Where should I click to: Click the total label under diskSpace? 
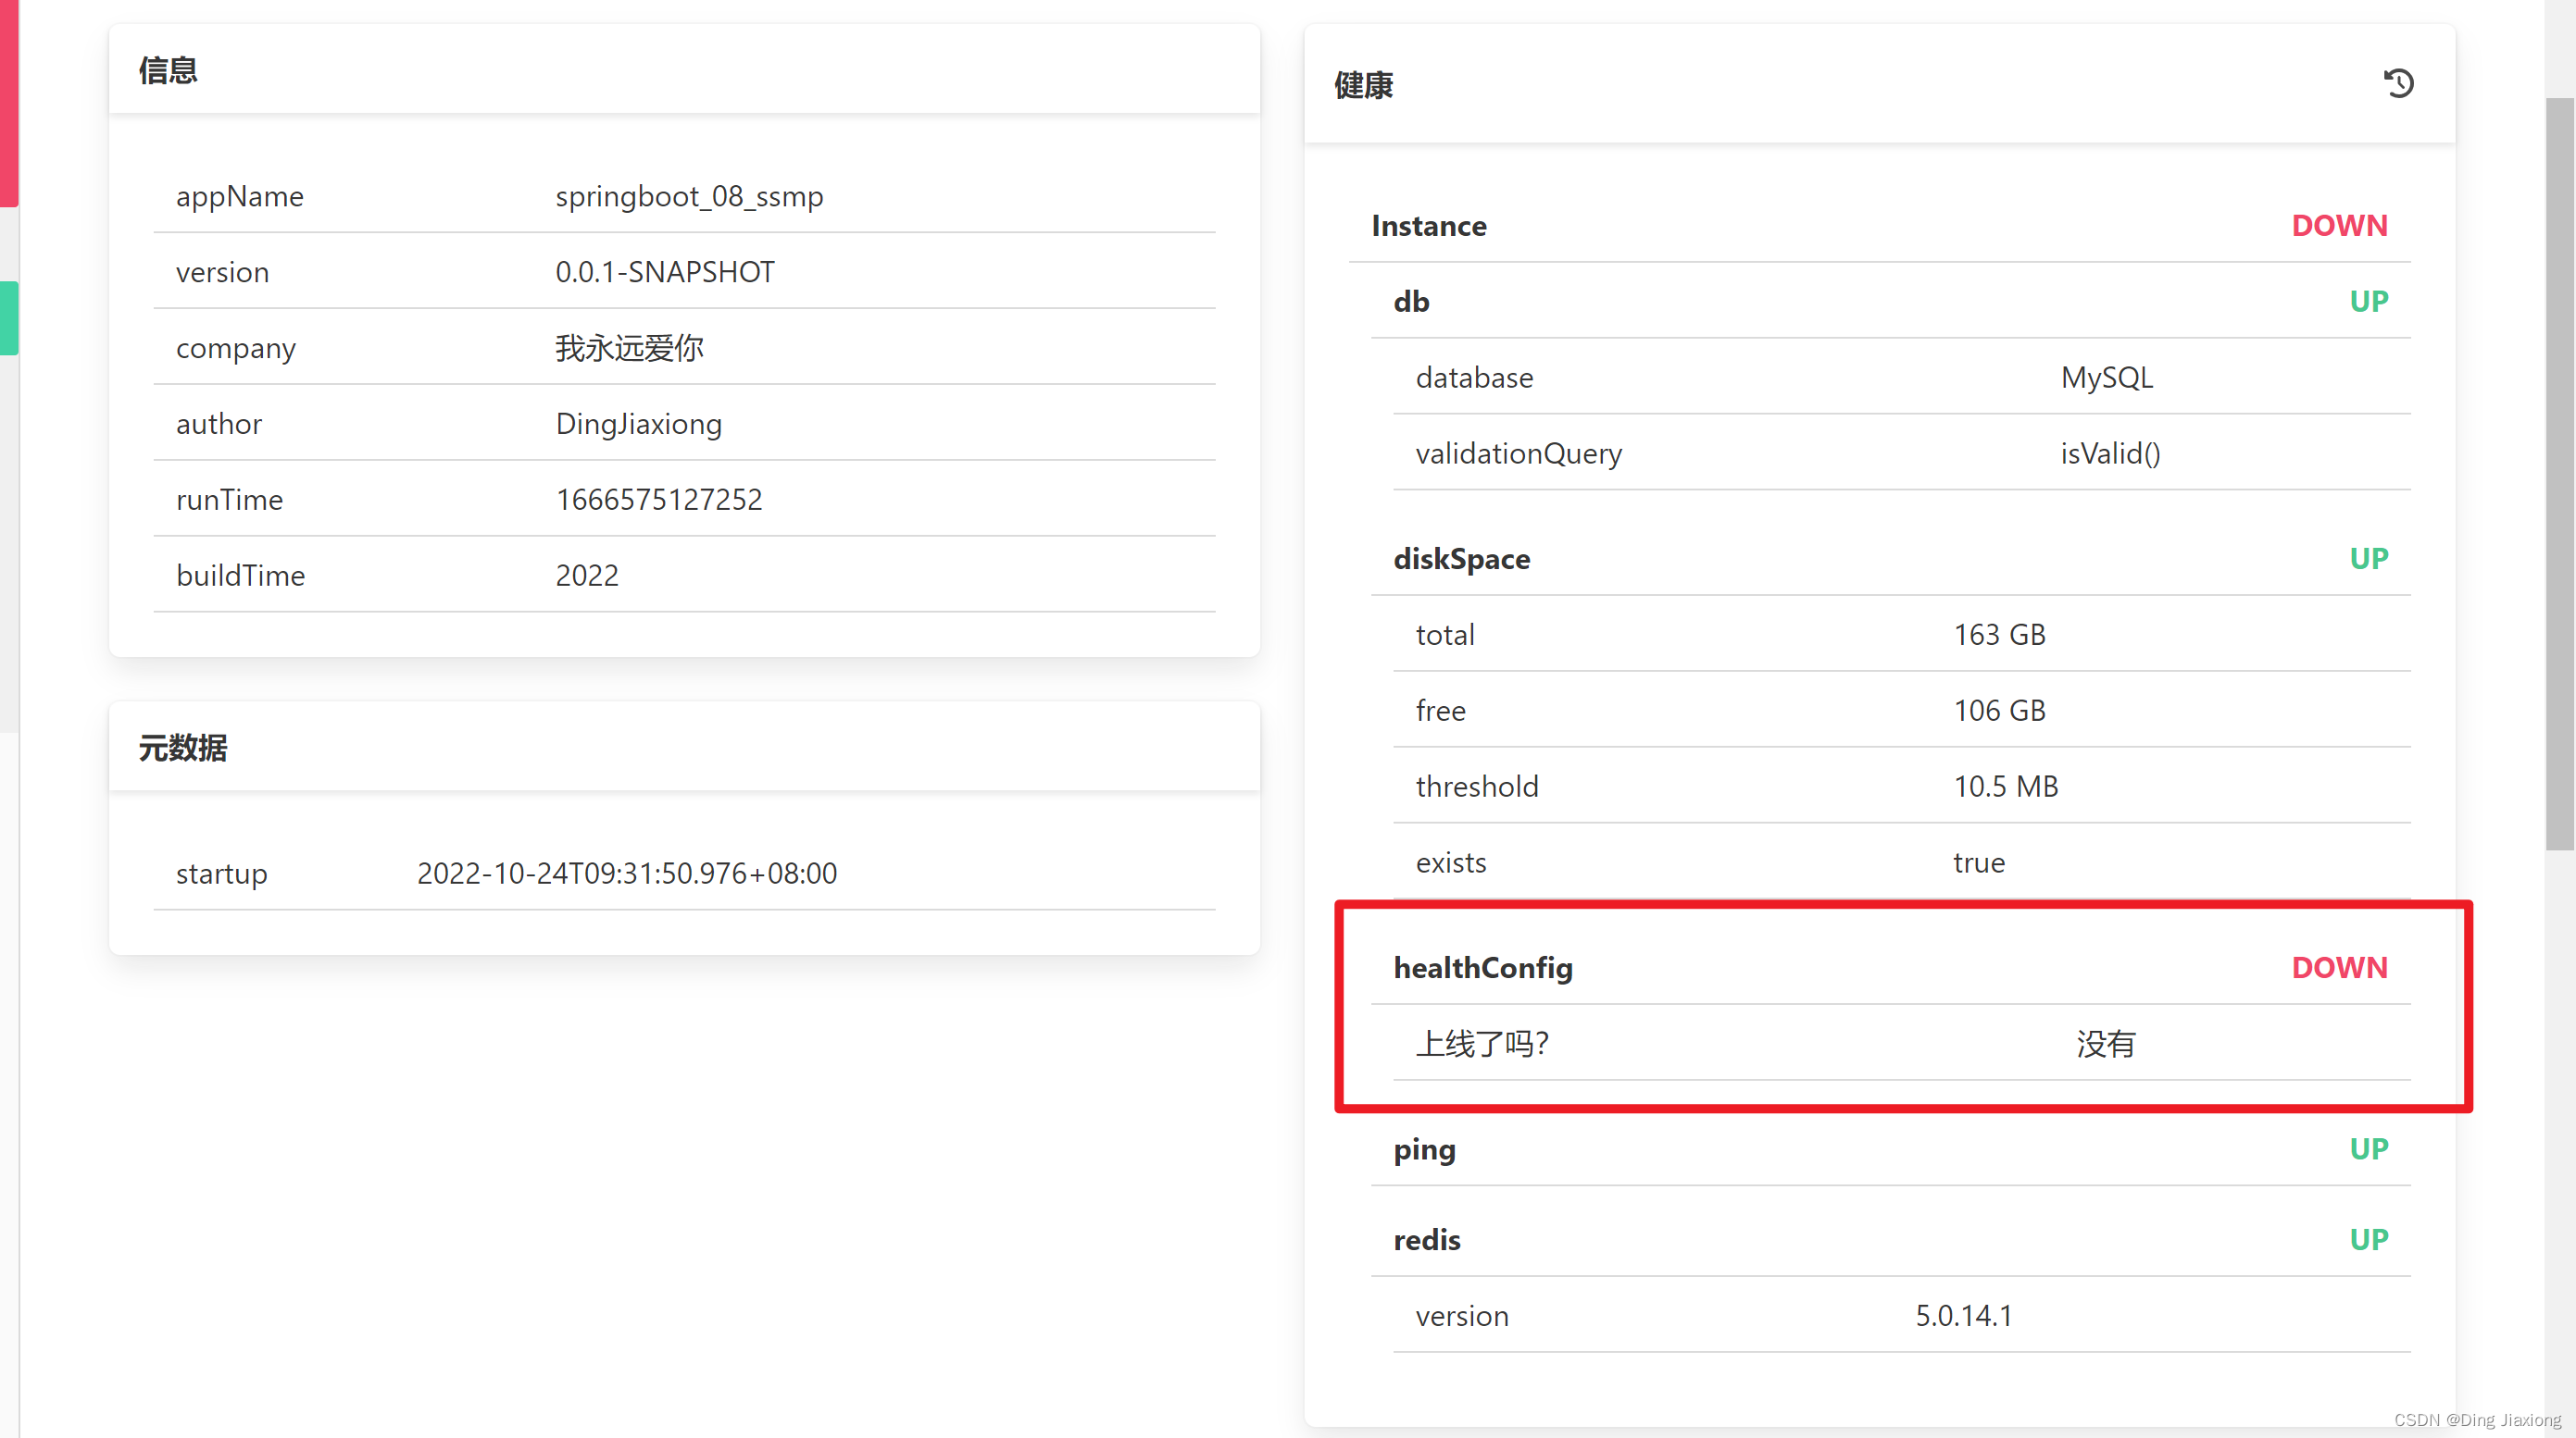[1445, 635]
